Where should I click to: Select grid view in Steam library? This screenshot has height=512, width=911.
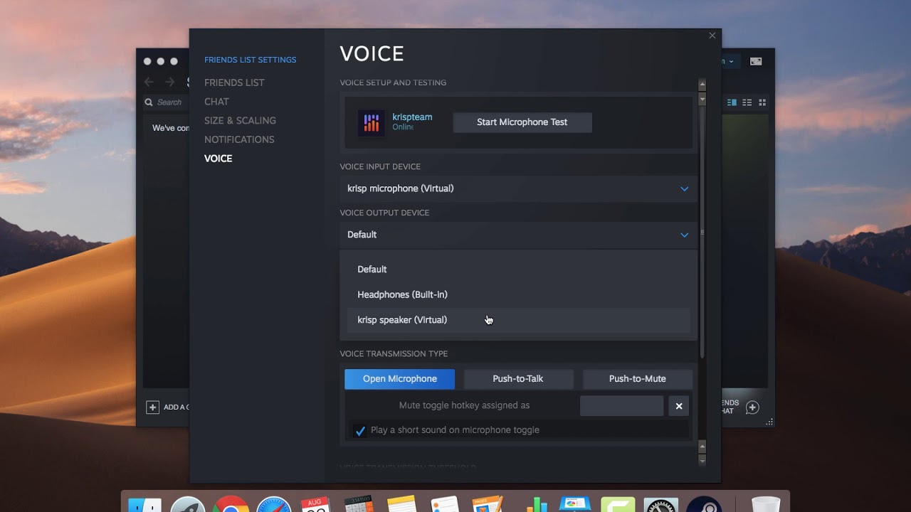[x=762, y=102]
